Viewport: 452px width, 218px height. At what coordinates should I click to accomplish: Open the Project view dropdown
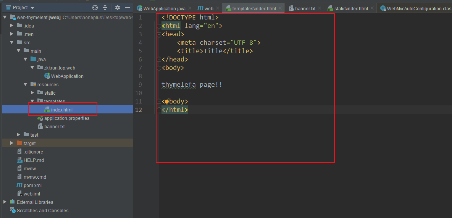click(32, 8)
